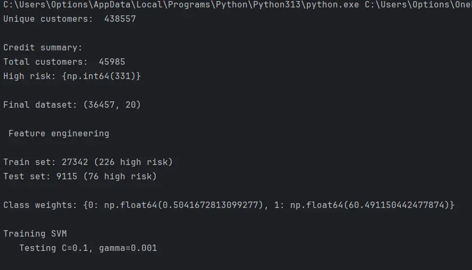Click the python.exe interpreter path
The height and width of the screenshot is (270, 472).
pyautogui.click(x=181, y=5)
